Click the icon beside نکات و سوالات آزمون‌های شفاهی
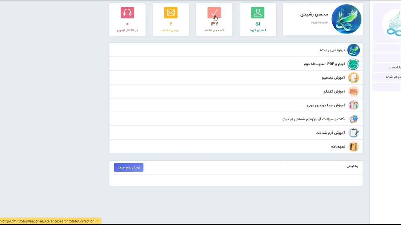This screenshot has height=225, width=401. coord(353,119)
